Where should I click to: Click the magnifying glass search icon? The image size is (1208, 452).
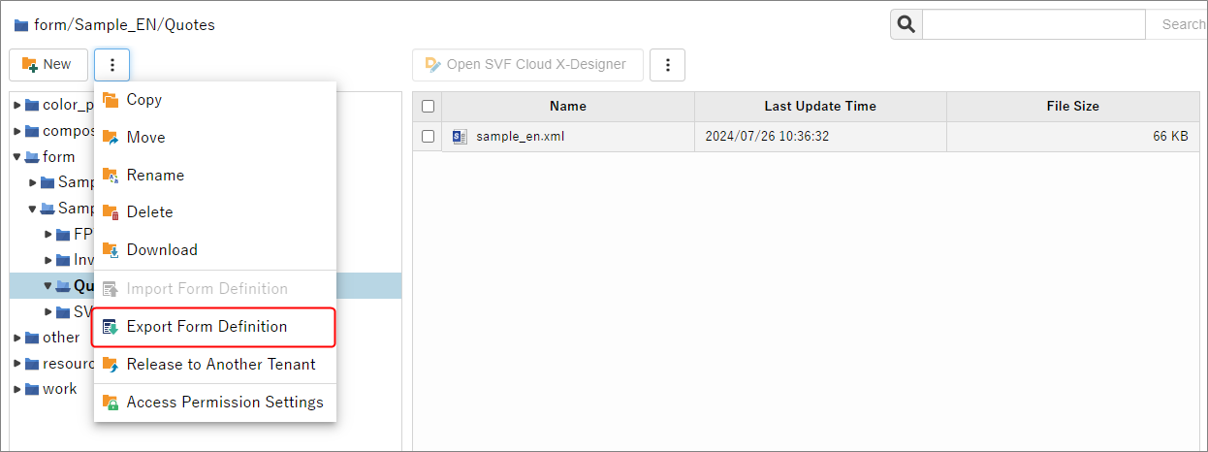click(906, 24)
